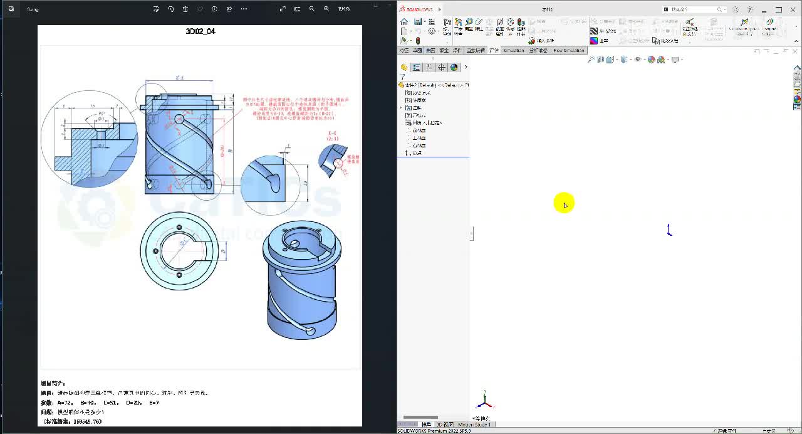Click the Motion Study 1 bottom tab

[x=474, y=425]
